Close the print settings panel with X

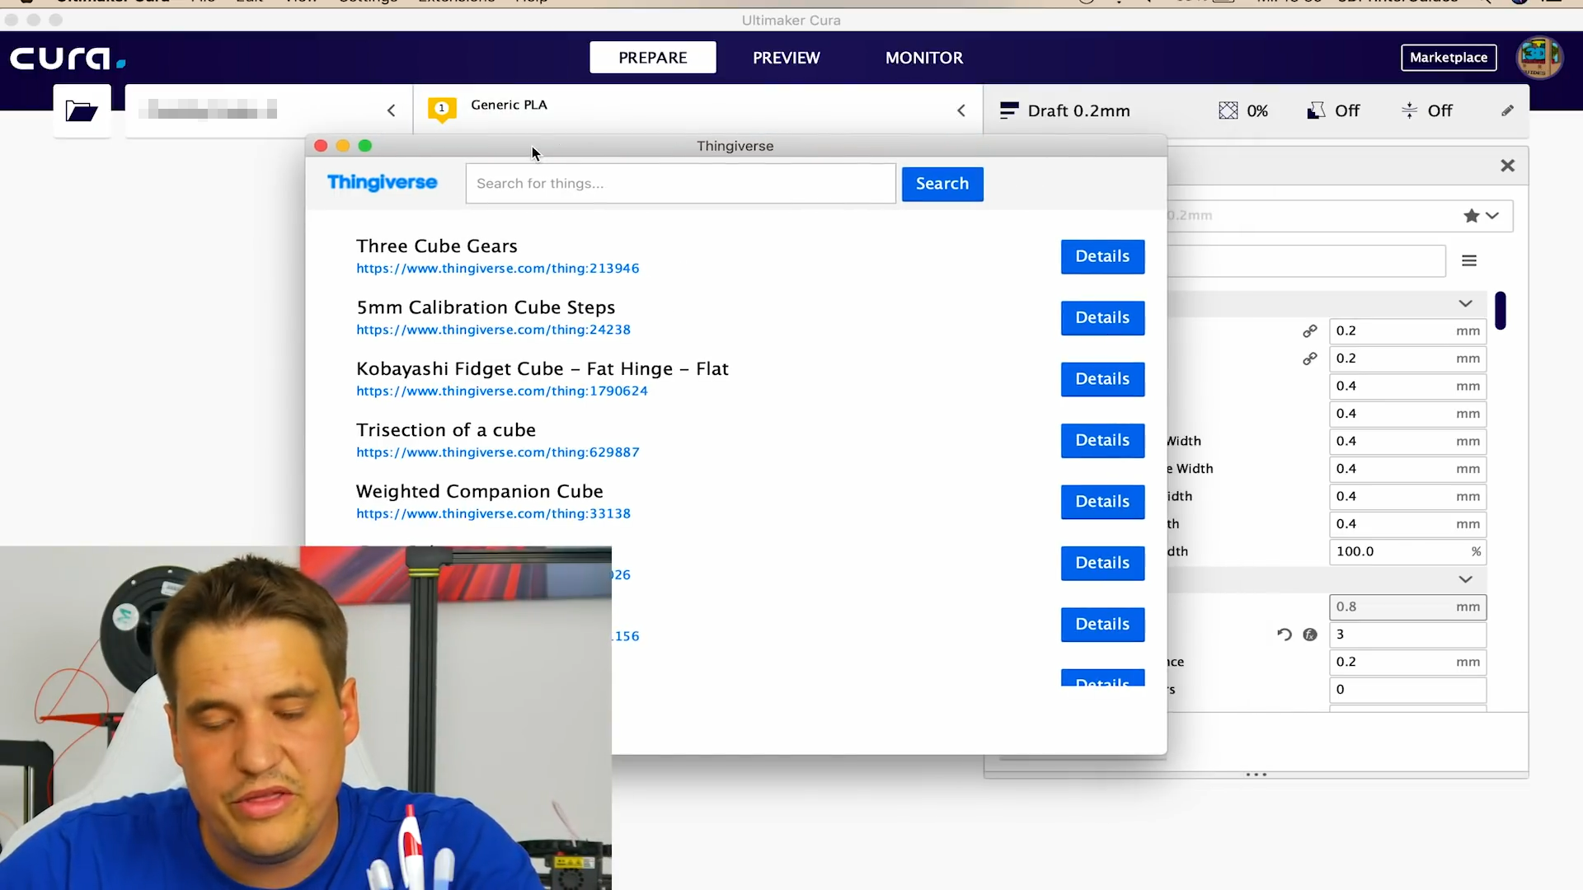(1508, 166)
